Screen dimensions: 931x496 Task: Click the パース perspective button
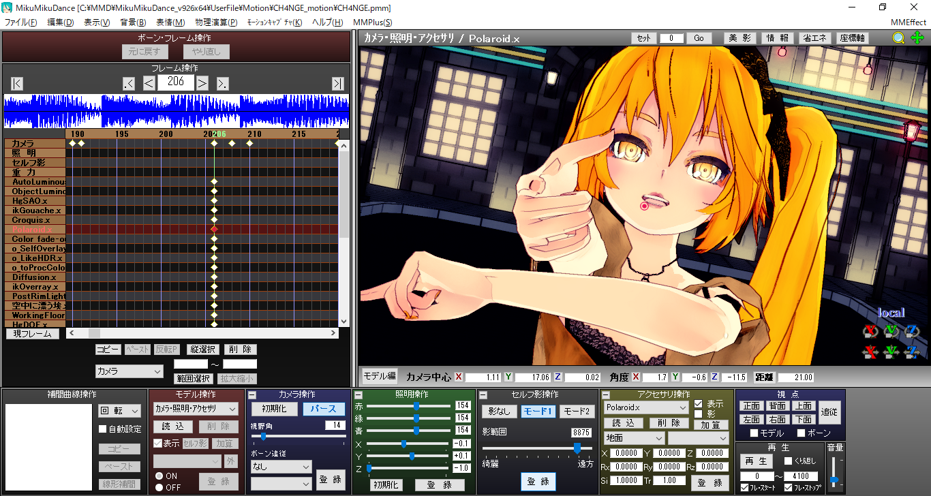[x=324, y=409]
